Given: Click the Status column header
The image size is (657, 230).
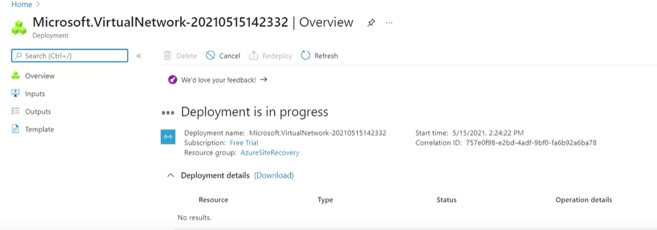Looking at the screenshot, I should [446, 200].
